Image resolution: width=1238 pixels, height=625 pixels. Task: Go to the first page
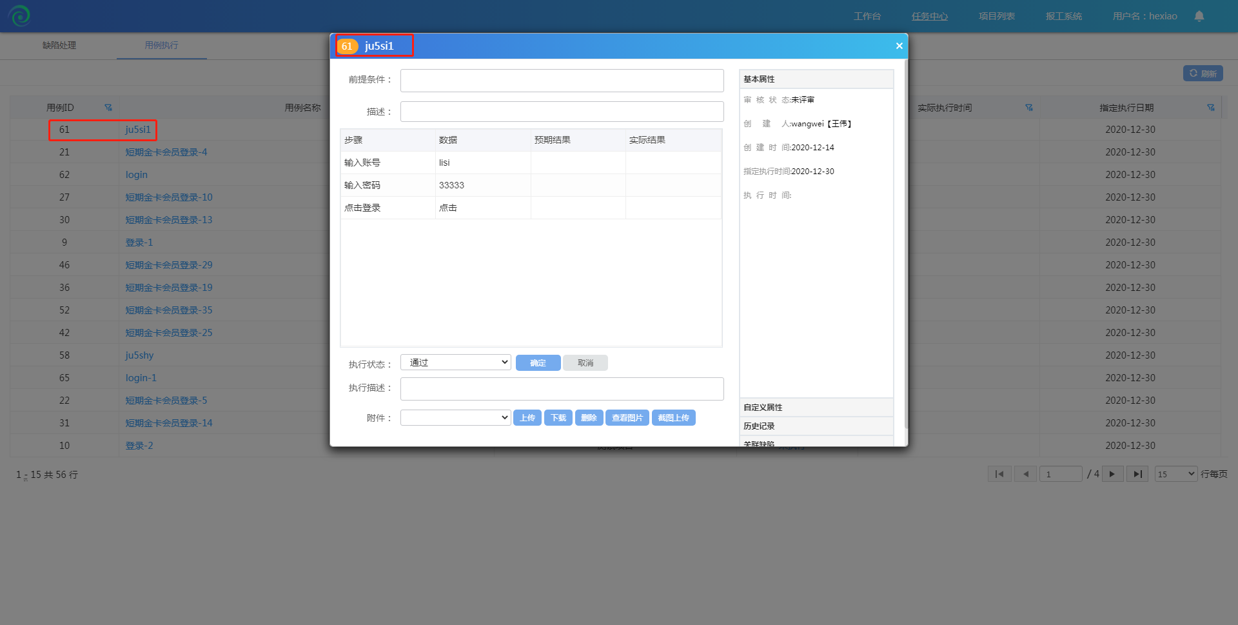point(999,474)
